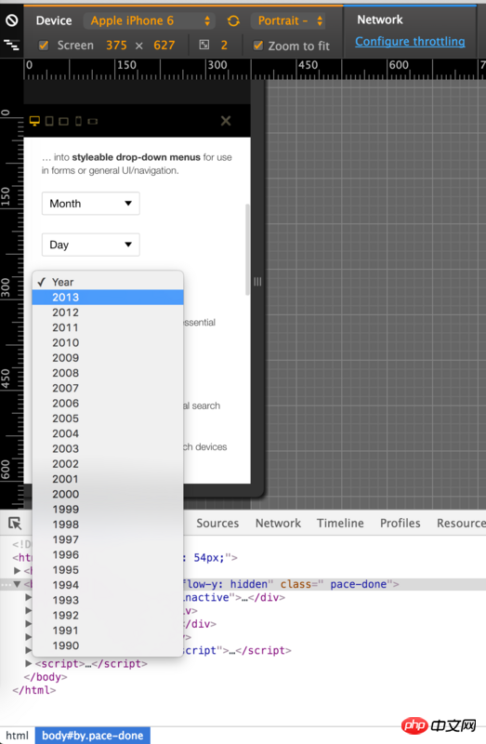Edit the device pixel ratio value 2
Screen dimensions: 486x744
coord(224,46)
